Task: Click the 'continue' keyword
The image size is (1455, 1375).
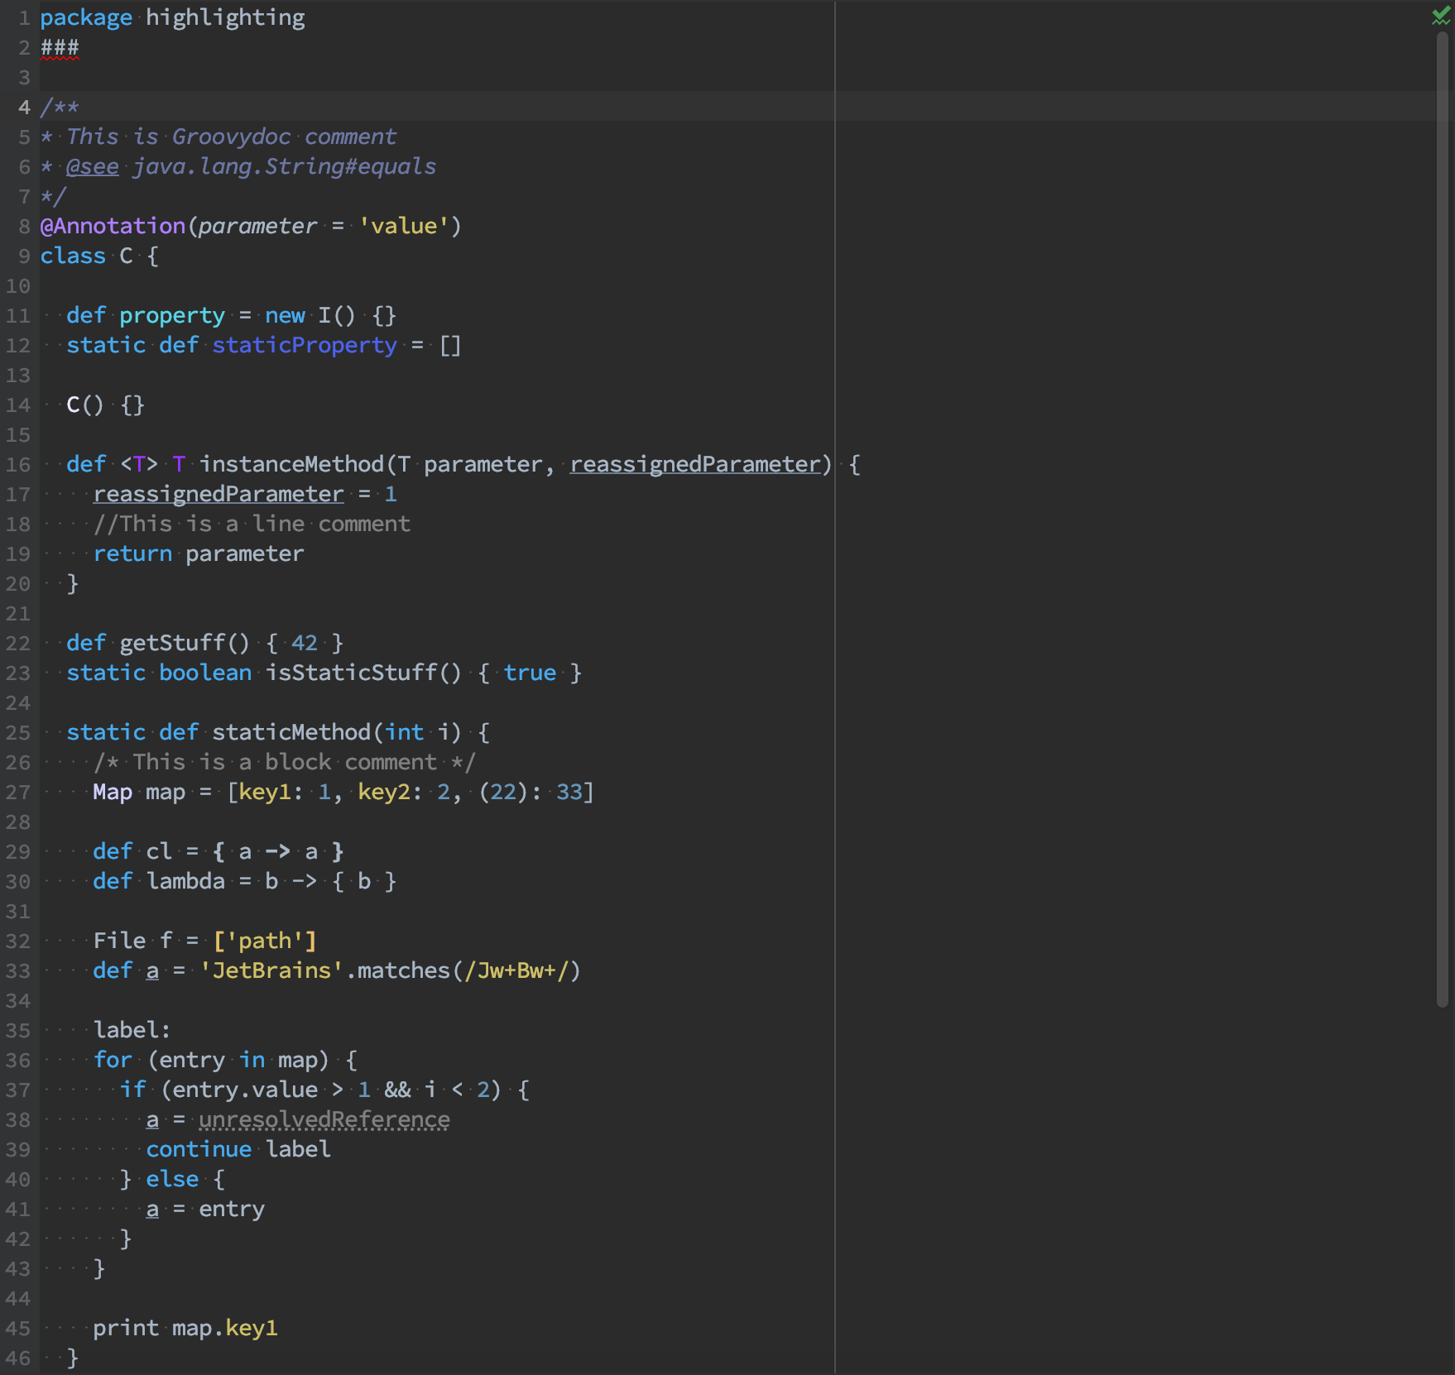Action: tap(199, 1149)
